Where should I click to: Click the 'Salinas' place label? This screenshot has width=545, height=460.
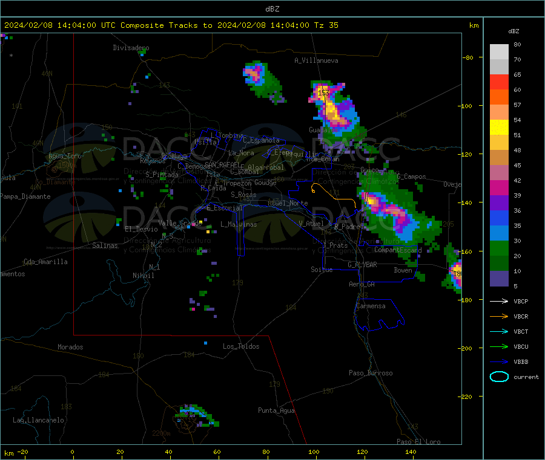105,245
